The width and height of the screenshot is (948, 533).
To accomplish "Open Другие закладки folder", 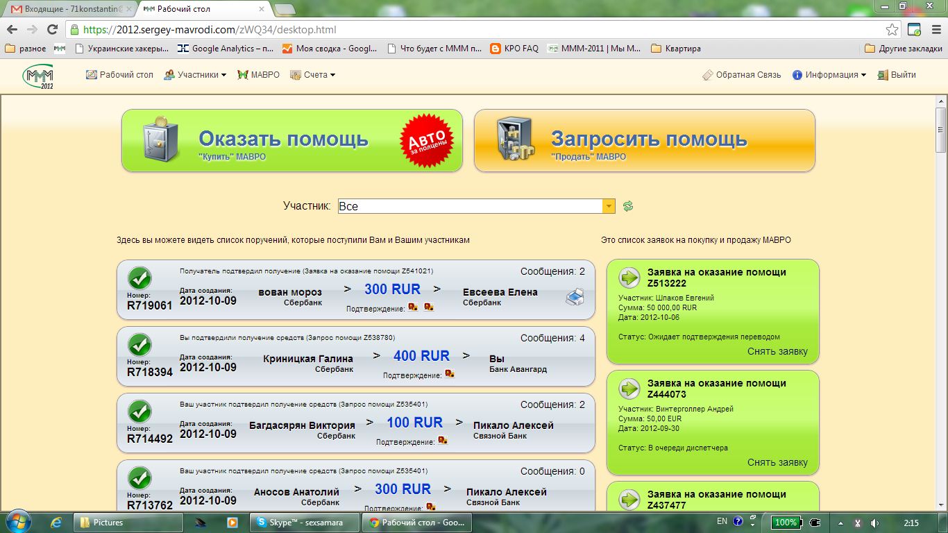I will (x=904, y=49).
